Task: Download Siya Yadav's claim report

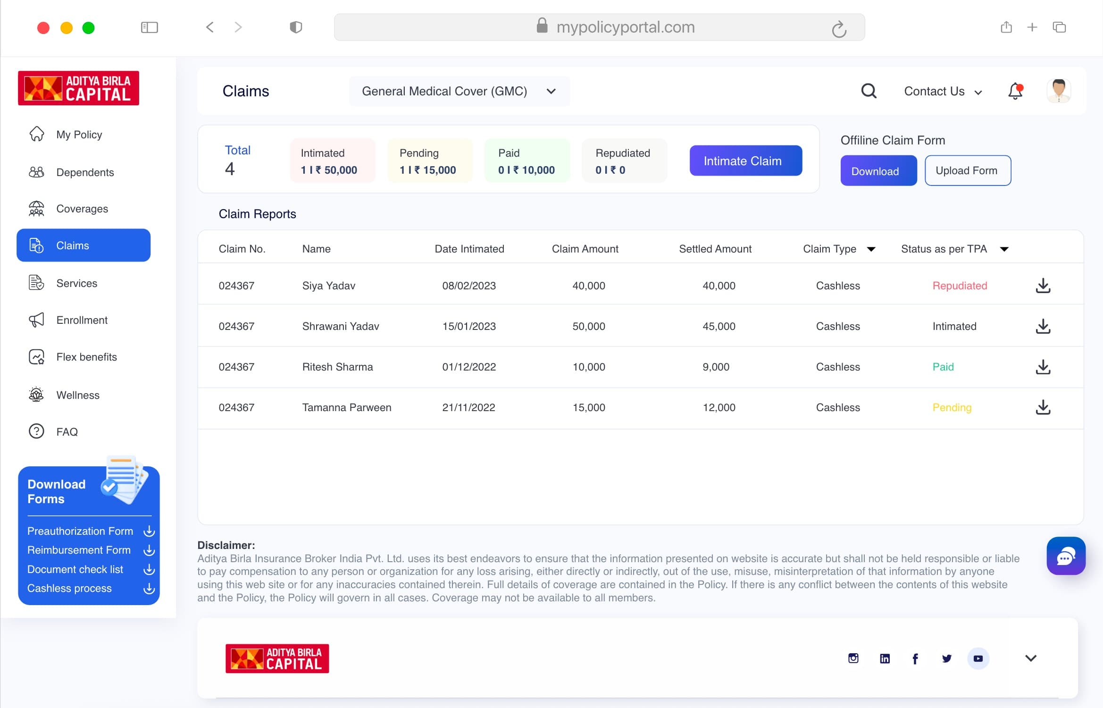Action: [x=1043, y=286]
